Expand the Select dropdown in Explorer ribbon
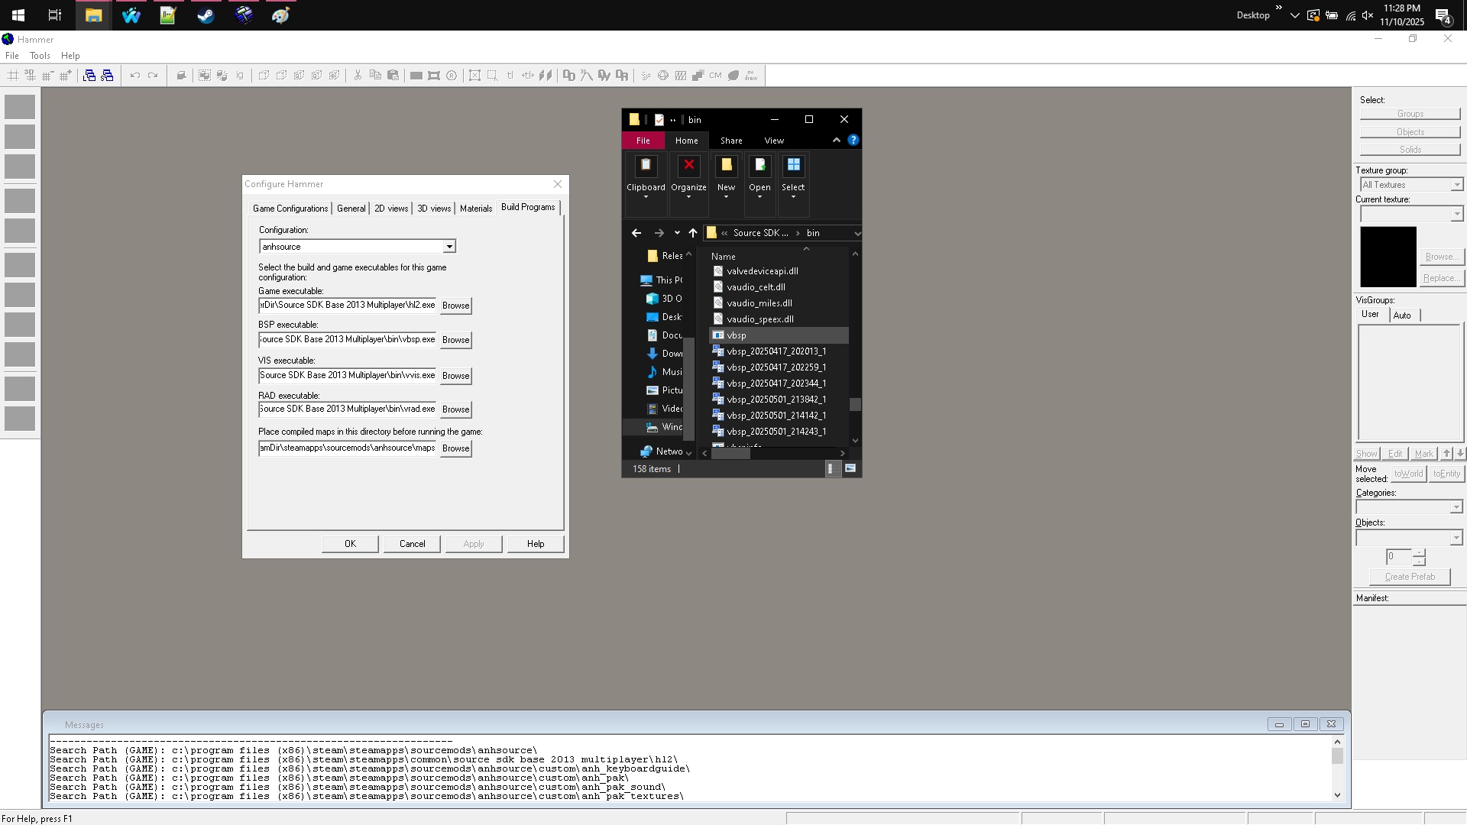Screen dimensions: 1467x825 793,197
